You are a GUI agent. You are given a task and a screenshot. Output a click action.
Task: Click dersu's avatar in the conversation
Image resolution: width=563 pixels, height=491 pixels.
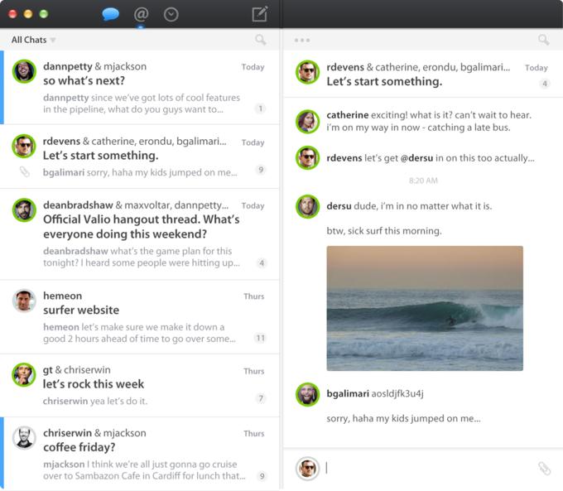pos(307,206)
